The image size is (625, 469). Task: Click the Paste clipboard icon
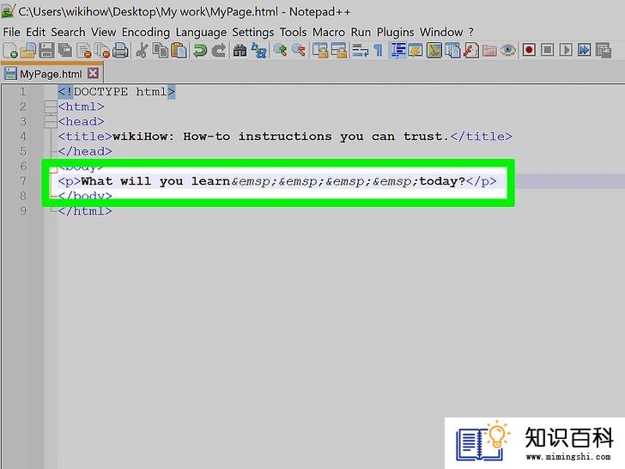(x=179, y=51)
